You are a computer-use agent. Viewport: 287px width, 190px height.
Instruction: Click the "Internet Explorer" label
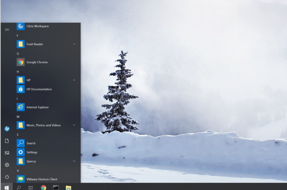click(x=38, y=107)
